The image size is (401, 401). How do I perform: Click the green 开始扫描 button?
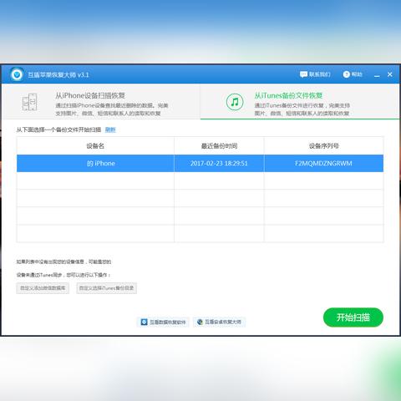(353, 317)
